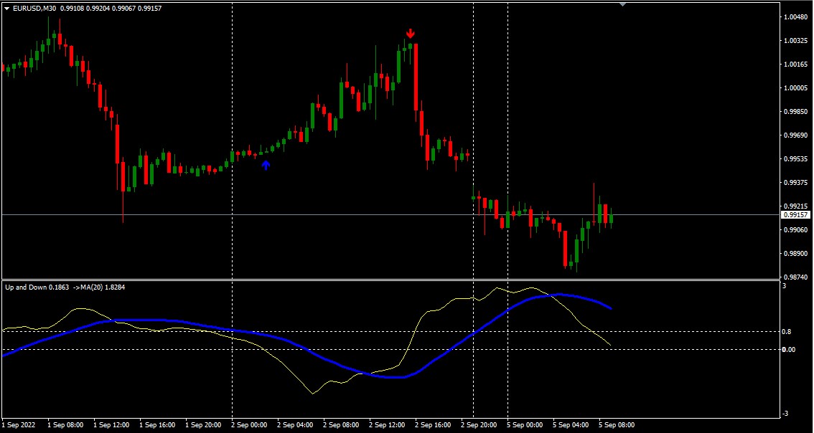
Task: Click indicator scale label 3
Action: [785, 286]
